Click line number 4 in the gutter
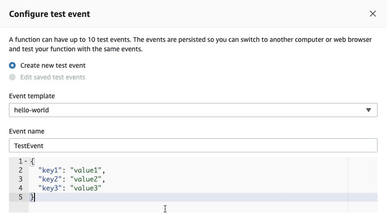 click(x=20, y=188)
